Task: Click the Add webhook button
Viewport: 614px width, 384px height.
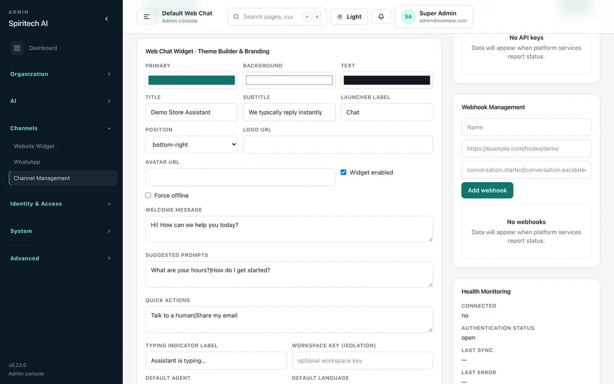Action: click(x=487, y=190)
